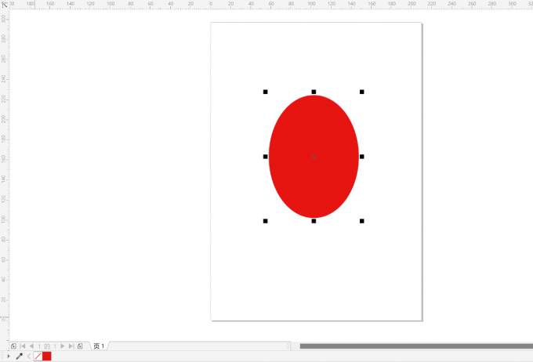
Task: Click the middle-left selection handle
Action: [265, 157]
